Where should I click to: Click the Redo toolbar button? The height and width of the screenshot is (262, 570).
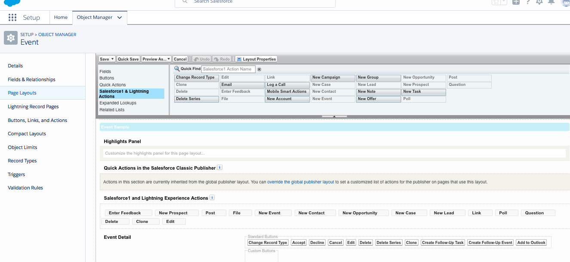[222, 59]
